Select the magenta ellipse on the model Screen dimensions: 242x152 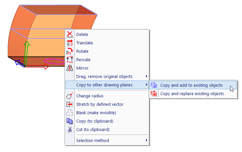[54, 61]
